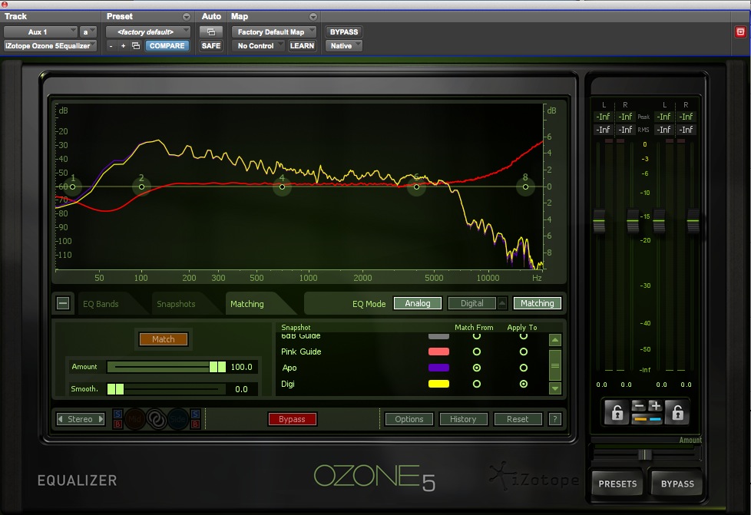Select Match From radio for Pink Guide
Screen dimensions: 751x515
(x=477, y=352)
